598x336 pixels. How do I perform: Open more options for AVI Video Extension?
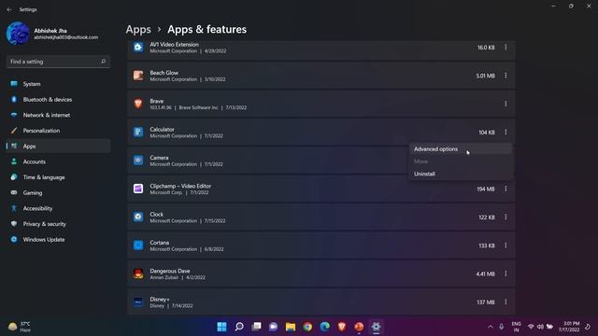505,48
